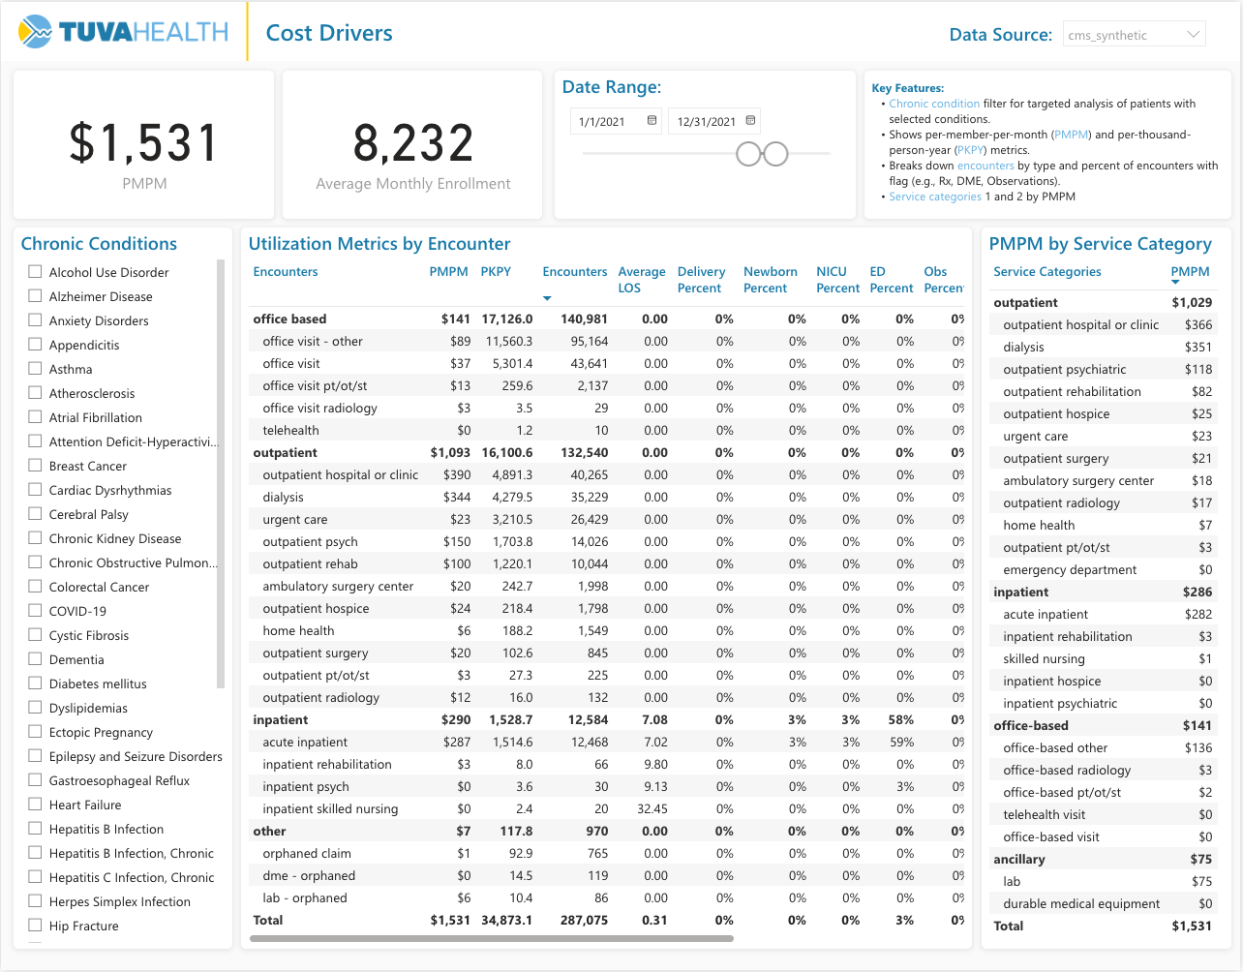Select the Diabetes mellitus condition checkbox
The width and height of the screenshot is (1243, 972).
click(36, 683)
